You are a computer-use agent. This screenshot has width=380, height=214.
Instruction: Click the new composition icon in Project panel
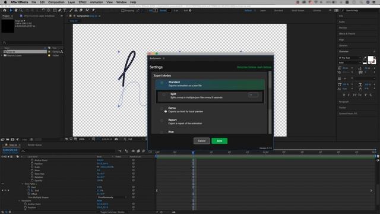pos(12,140)
